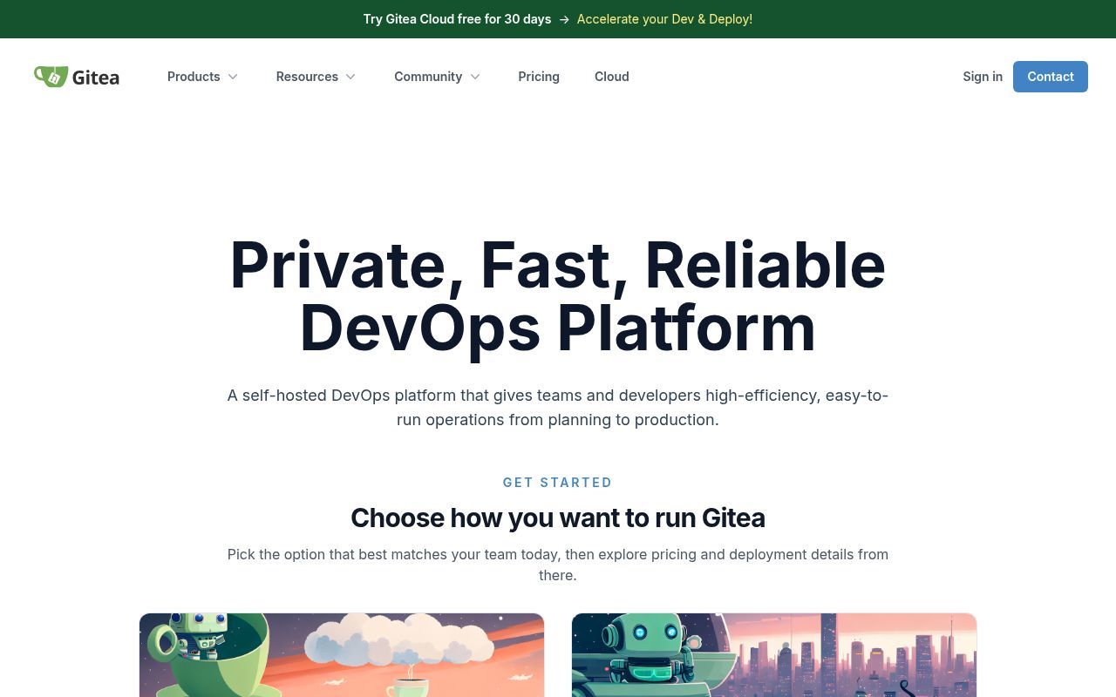Click 'Accelerate your Dev & Deploy!' link
This screenshot has width=1116, height=697.
pos(664,19)
